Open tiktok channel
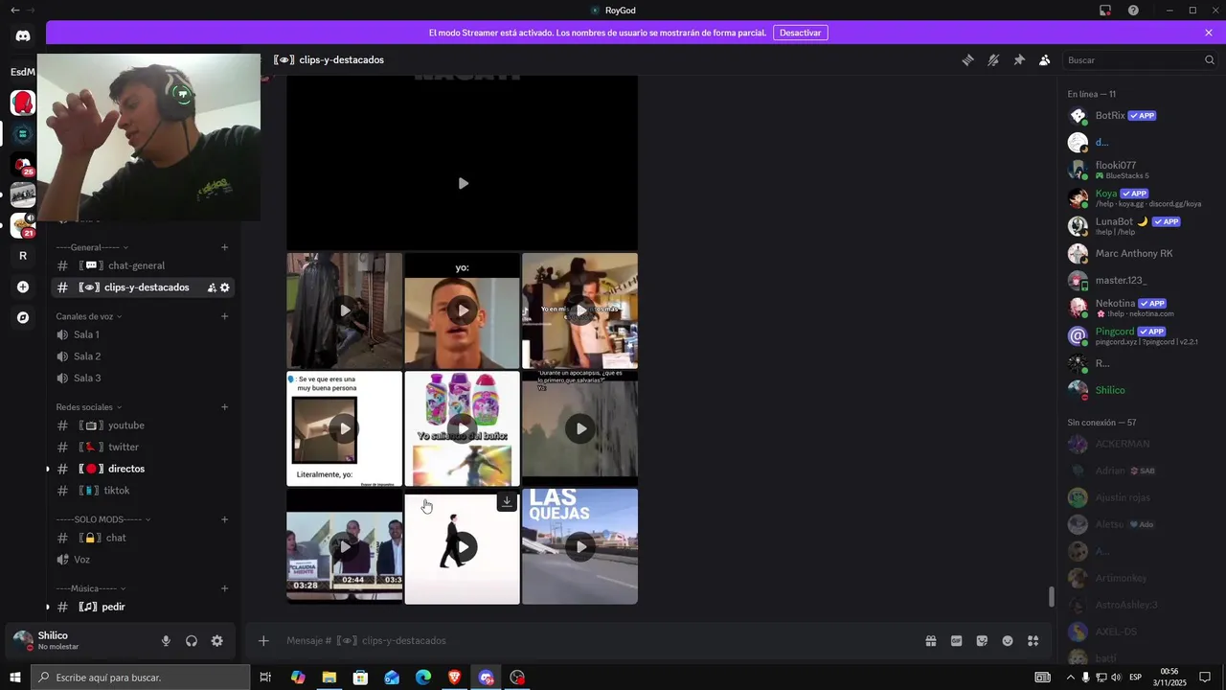1226x690 pixels. click(x=144, y=491)
